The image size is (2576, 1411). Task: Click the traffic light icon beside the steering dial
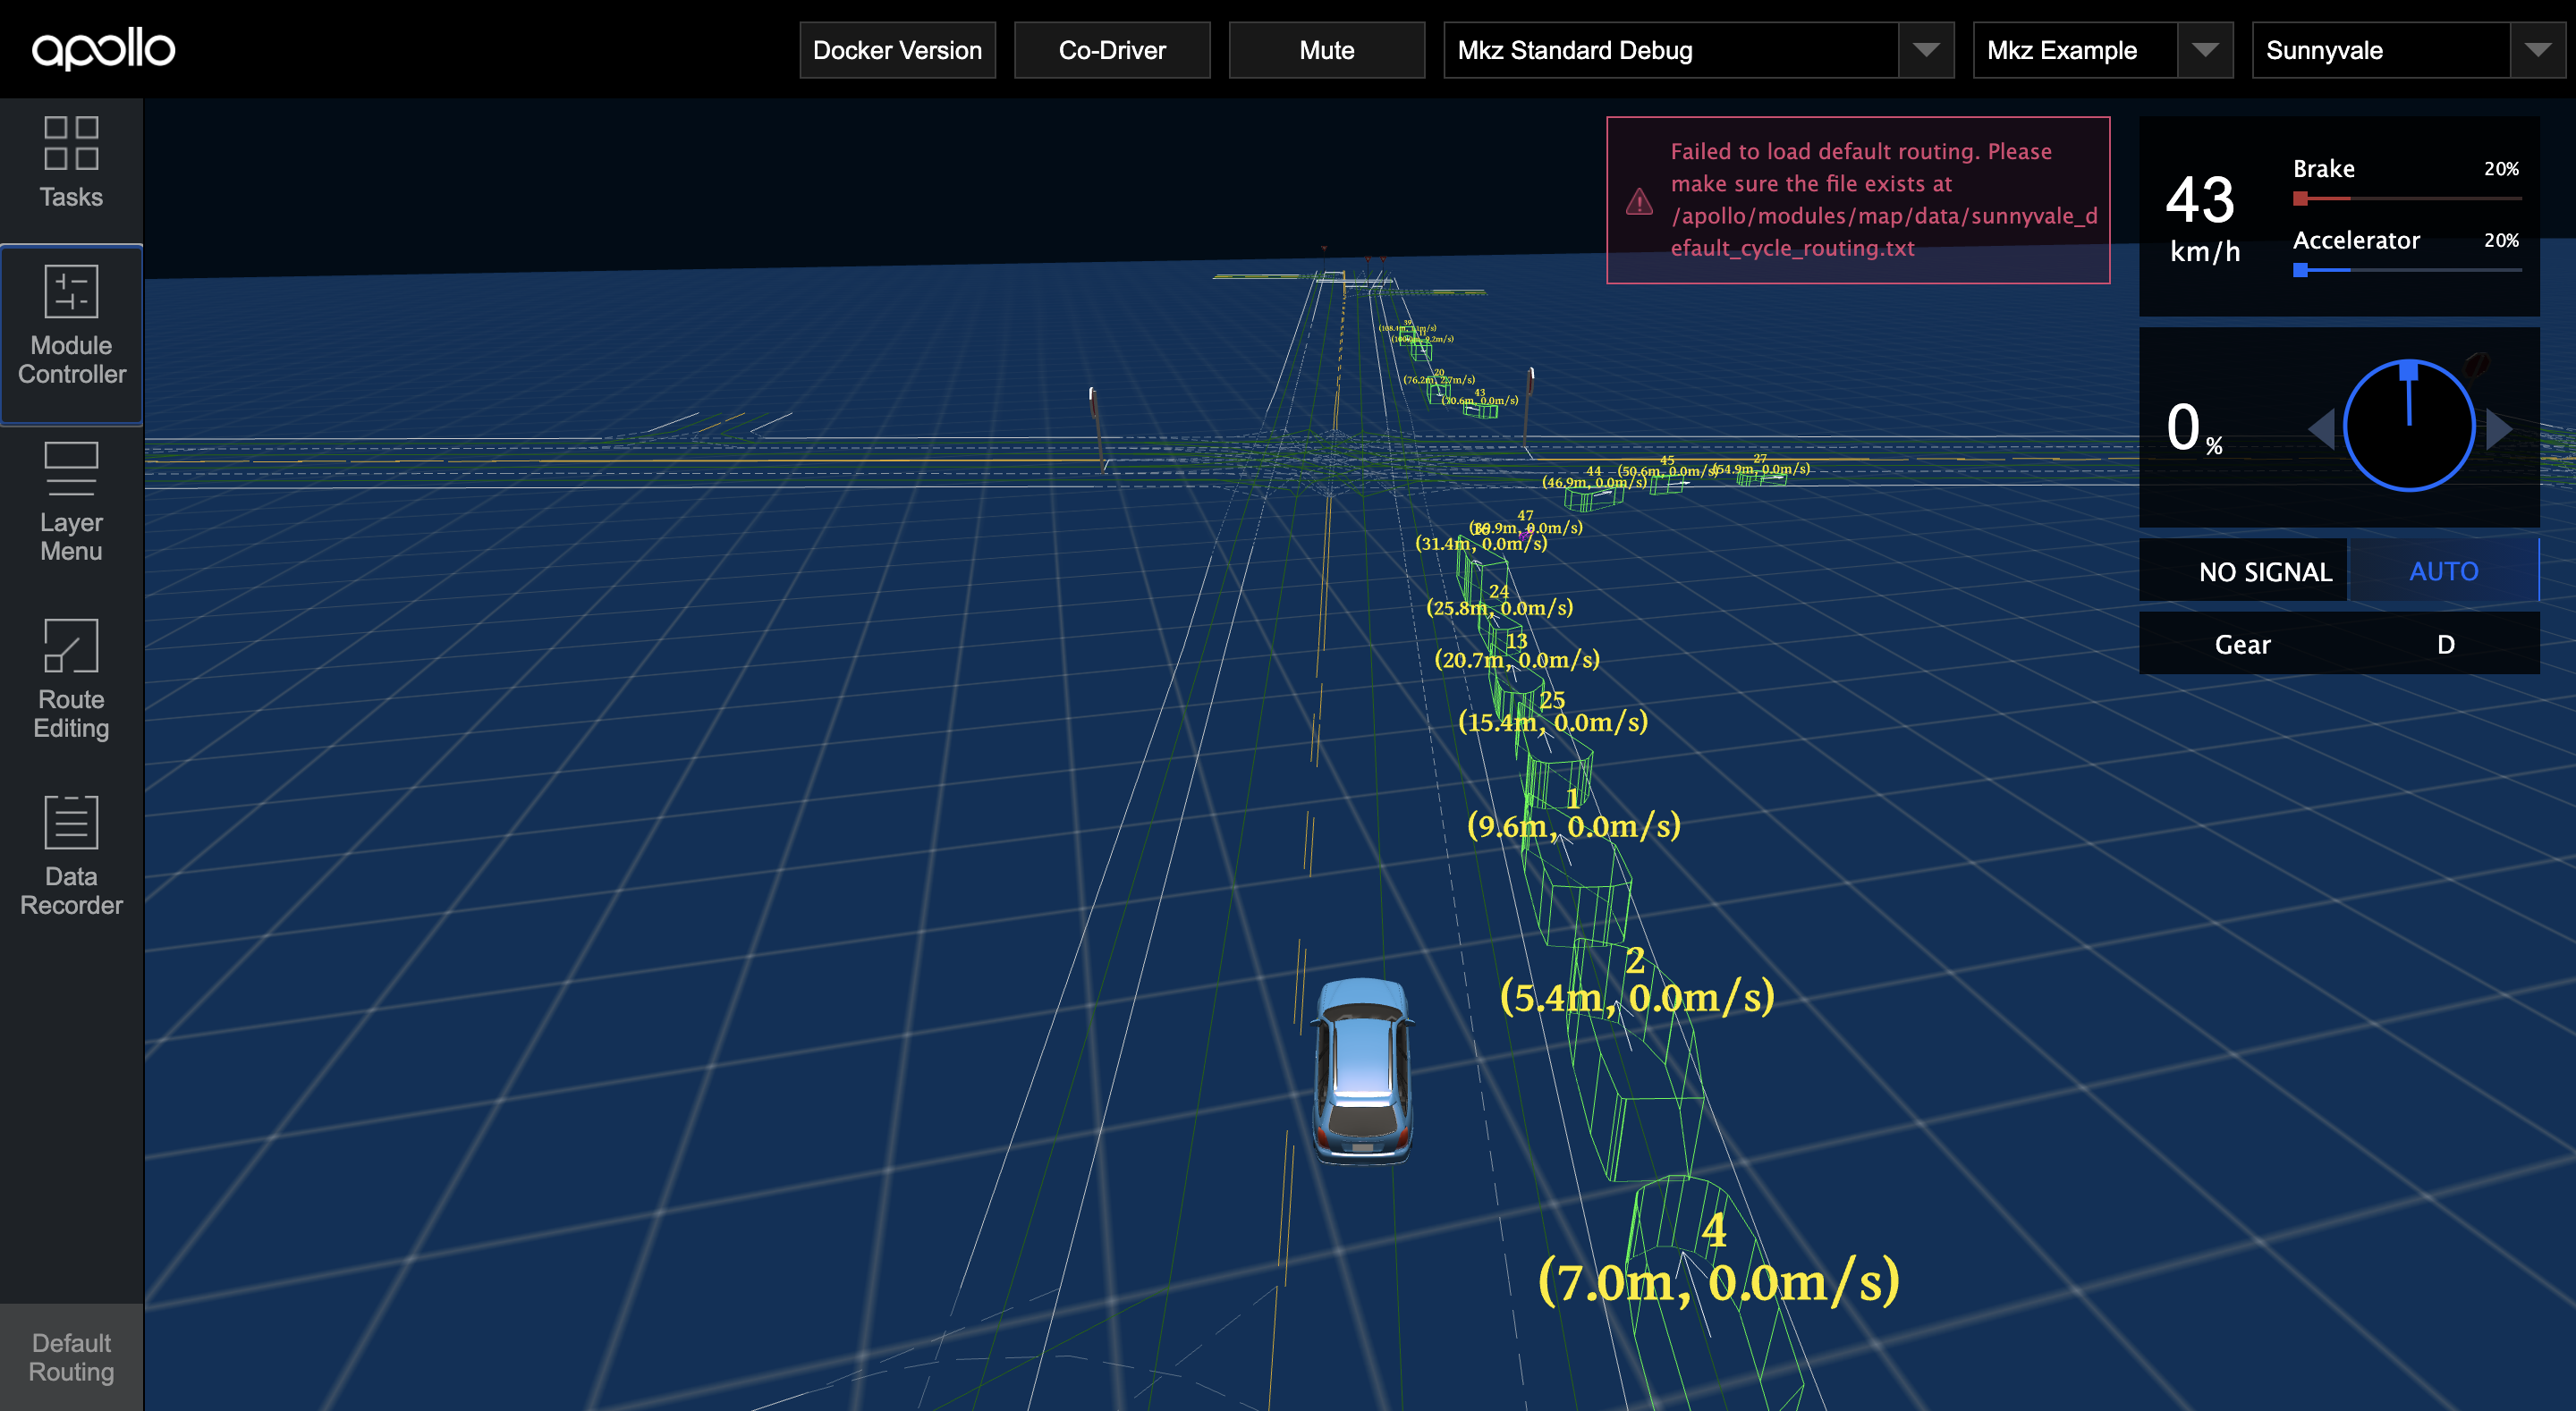[2477, 364]
